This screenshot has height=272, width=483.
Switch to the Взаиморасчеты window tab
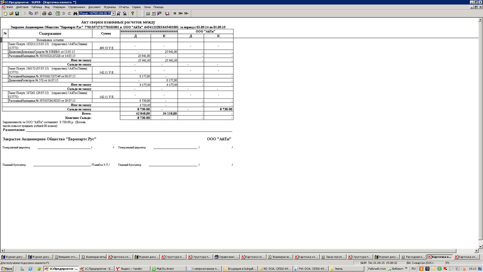pos(94,257)
